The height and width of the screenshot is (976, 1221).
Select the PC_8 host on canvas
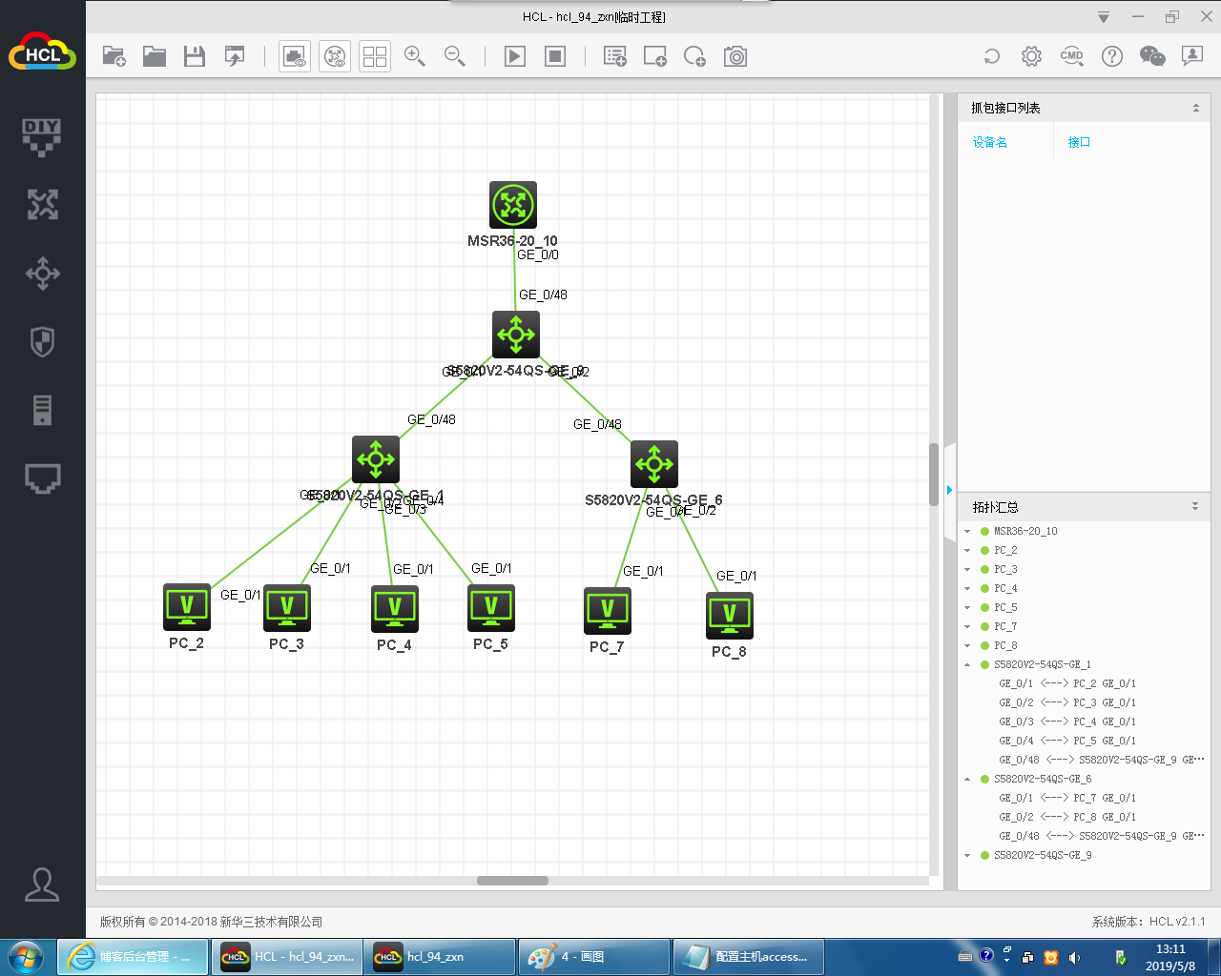[730, 616]
